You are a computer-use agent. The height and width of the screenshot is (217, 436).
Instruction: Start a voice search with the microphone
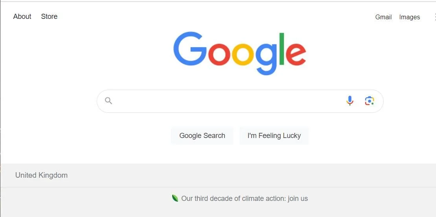coord(350,101)
